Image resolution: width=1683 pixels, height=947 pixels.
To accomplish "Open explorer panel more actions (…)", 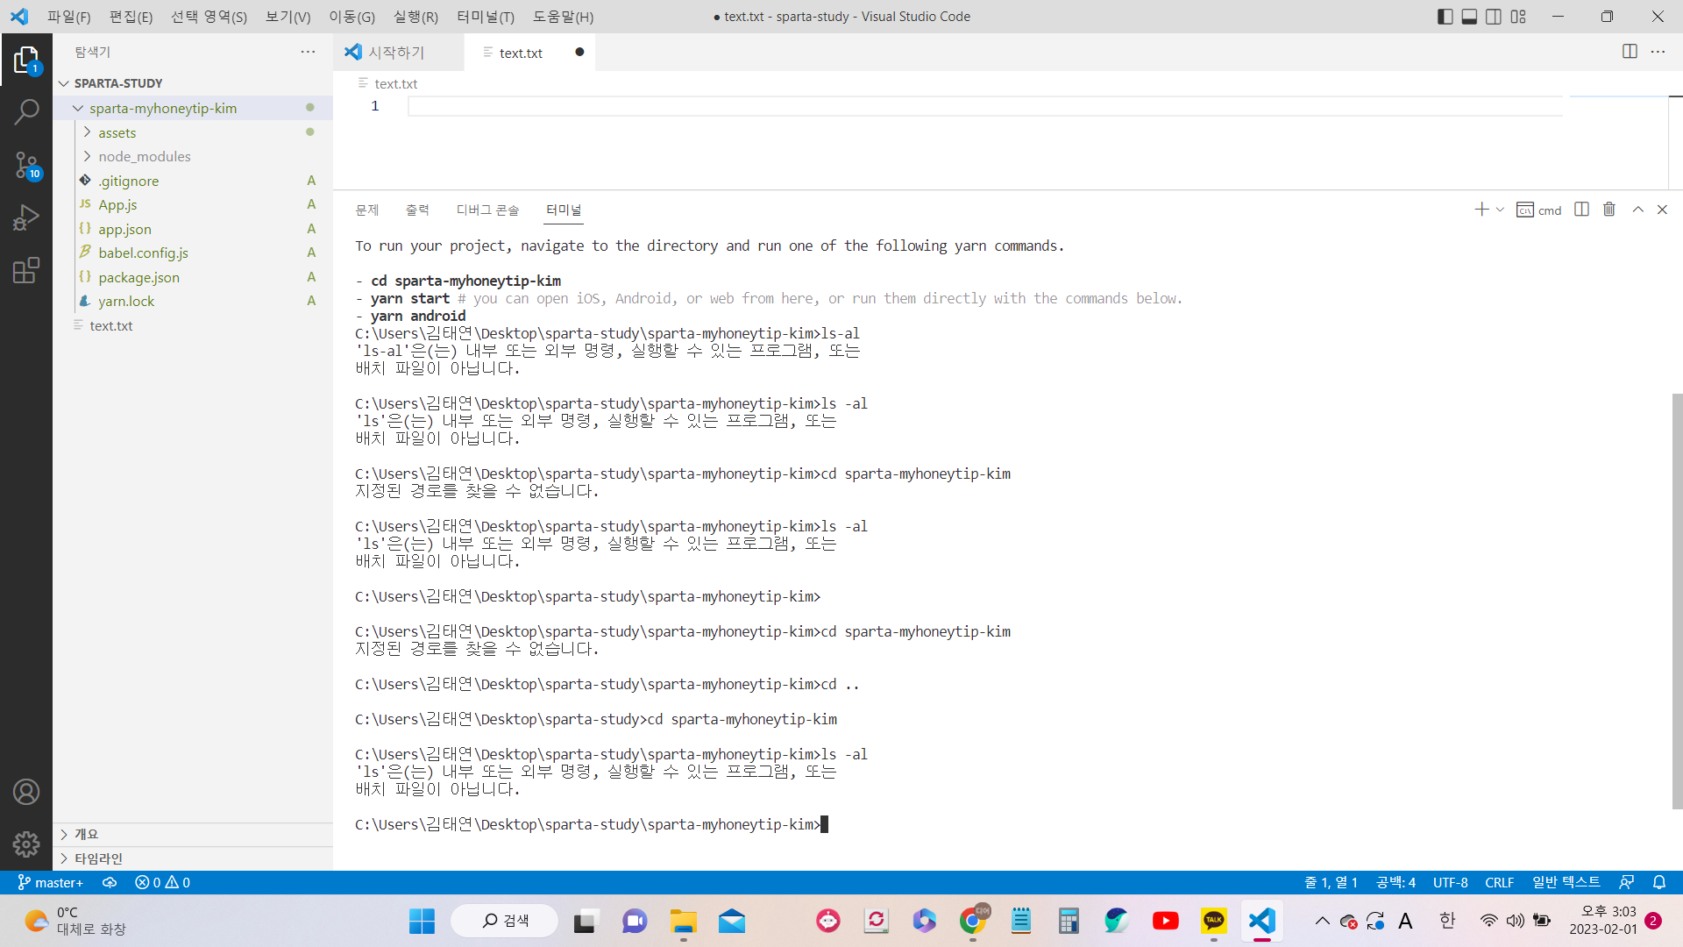I will point(308,52).
